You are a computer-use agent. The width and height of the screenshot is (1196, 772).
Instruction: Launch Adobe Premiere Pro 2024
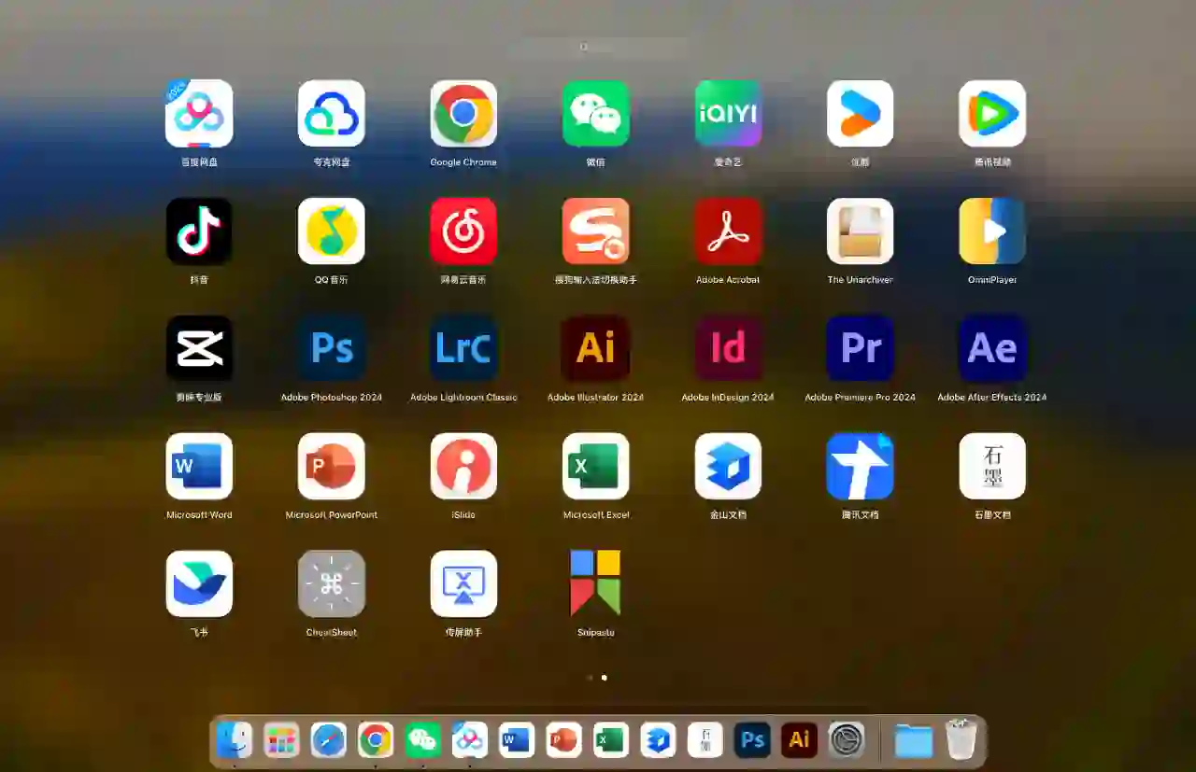pos(860,349)
